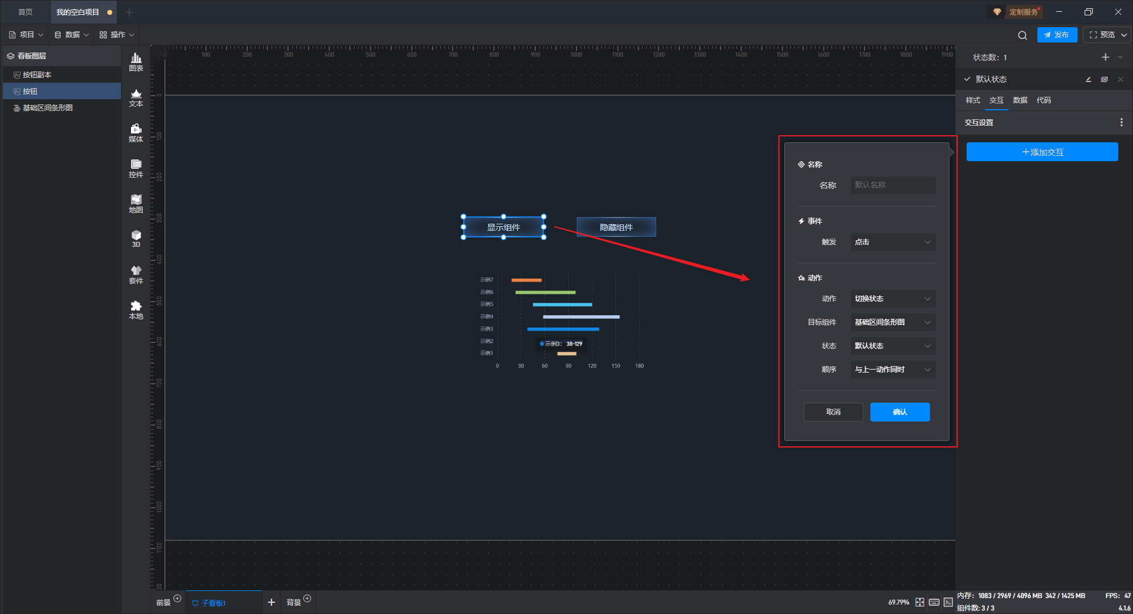Open the 文本 text components panel
The height and width of the screenshot is (614, 1133).
pyautogui.click(x=136, y=97)
